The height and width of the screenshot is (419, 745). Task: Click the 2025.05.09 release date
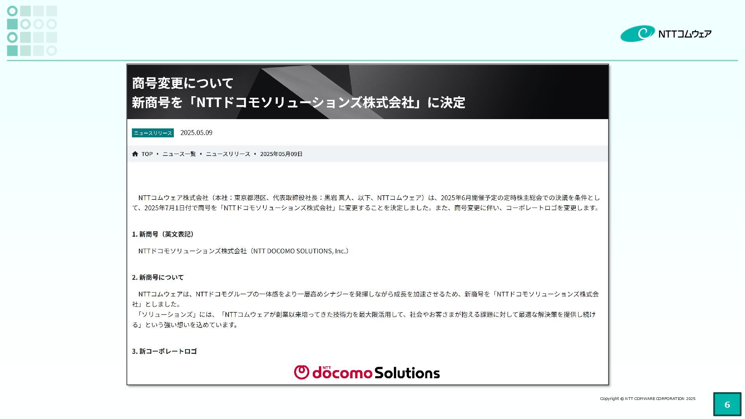(x=196, y=133)
